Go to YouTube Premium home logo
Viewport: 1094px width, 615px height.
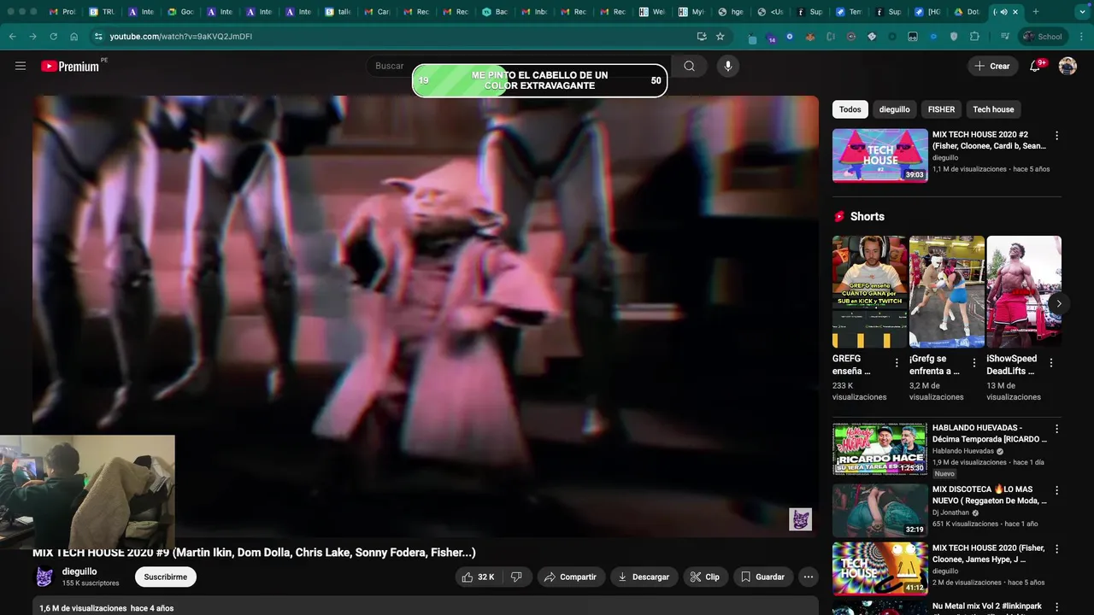click(71, 66)
